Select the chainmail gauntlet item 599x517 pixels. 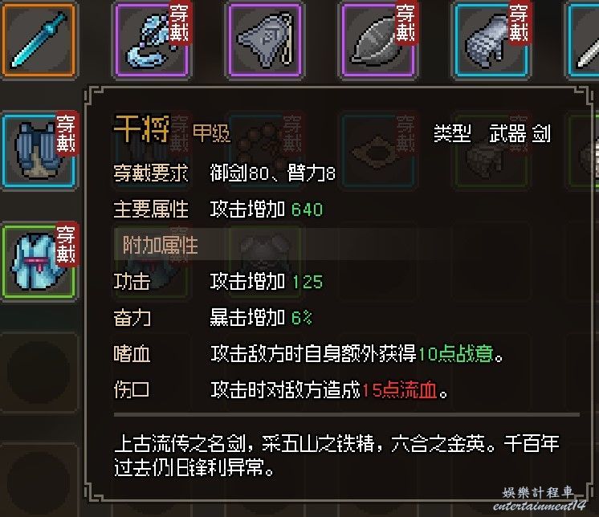491,39
